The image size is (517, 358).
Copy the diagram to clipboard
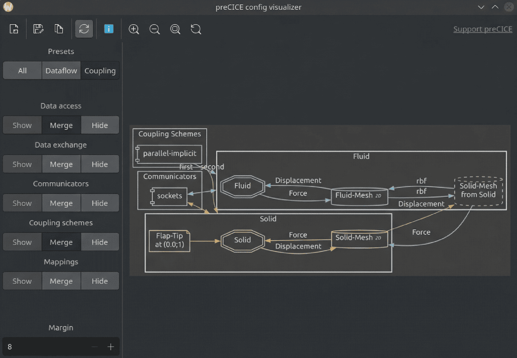(x=59, y=29)
